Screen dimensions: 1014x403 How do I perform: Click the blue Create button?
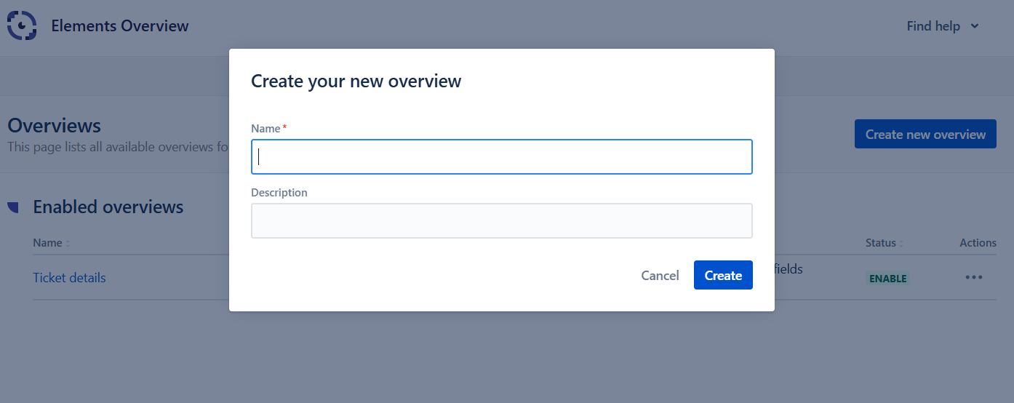(723, 276)
